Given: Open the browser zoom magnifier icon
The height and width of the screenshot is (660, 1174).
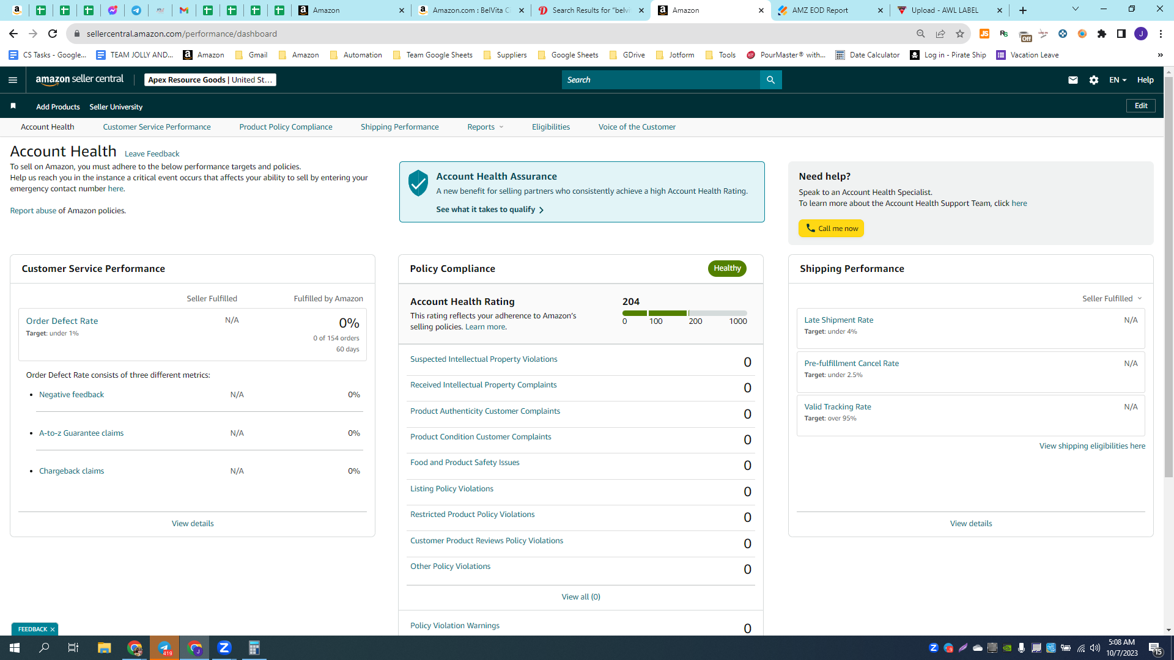Looking at the screenshot, I should [920, 34].
